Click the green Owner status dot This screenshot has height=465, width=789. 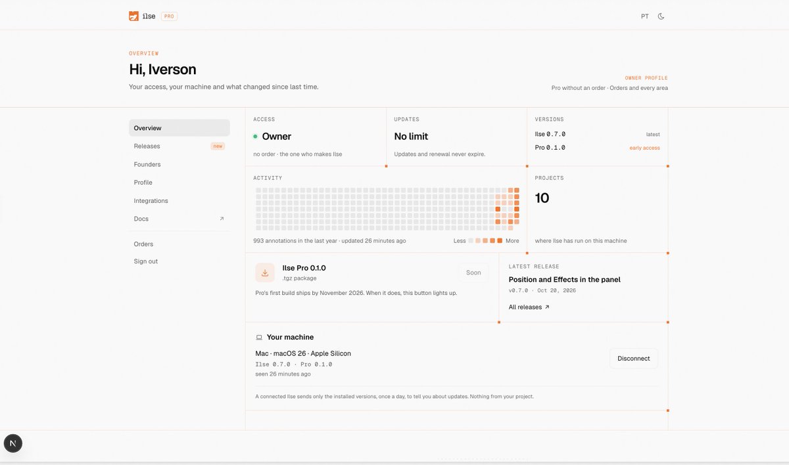coord(256,137)
